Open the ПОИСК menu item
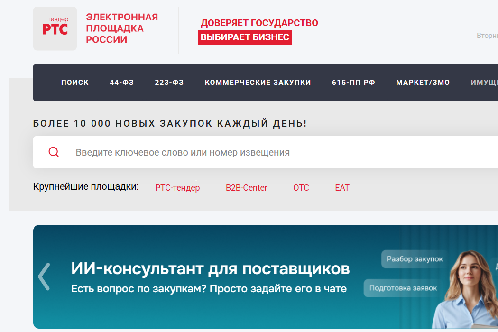498x332 pixels. tap(75, 83)
